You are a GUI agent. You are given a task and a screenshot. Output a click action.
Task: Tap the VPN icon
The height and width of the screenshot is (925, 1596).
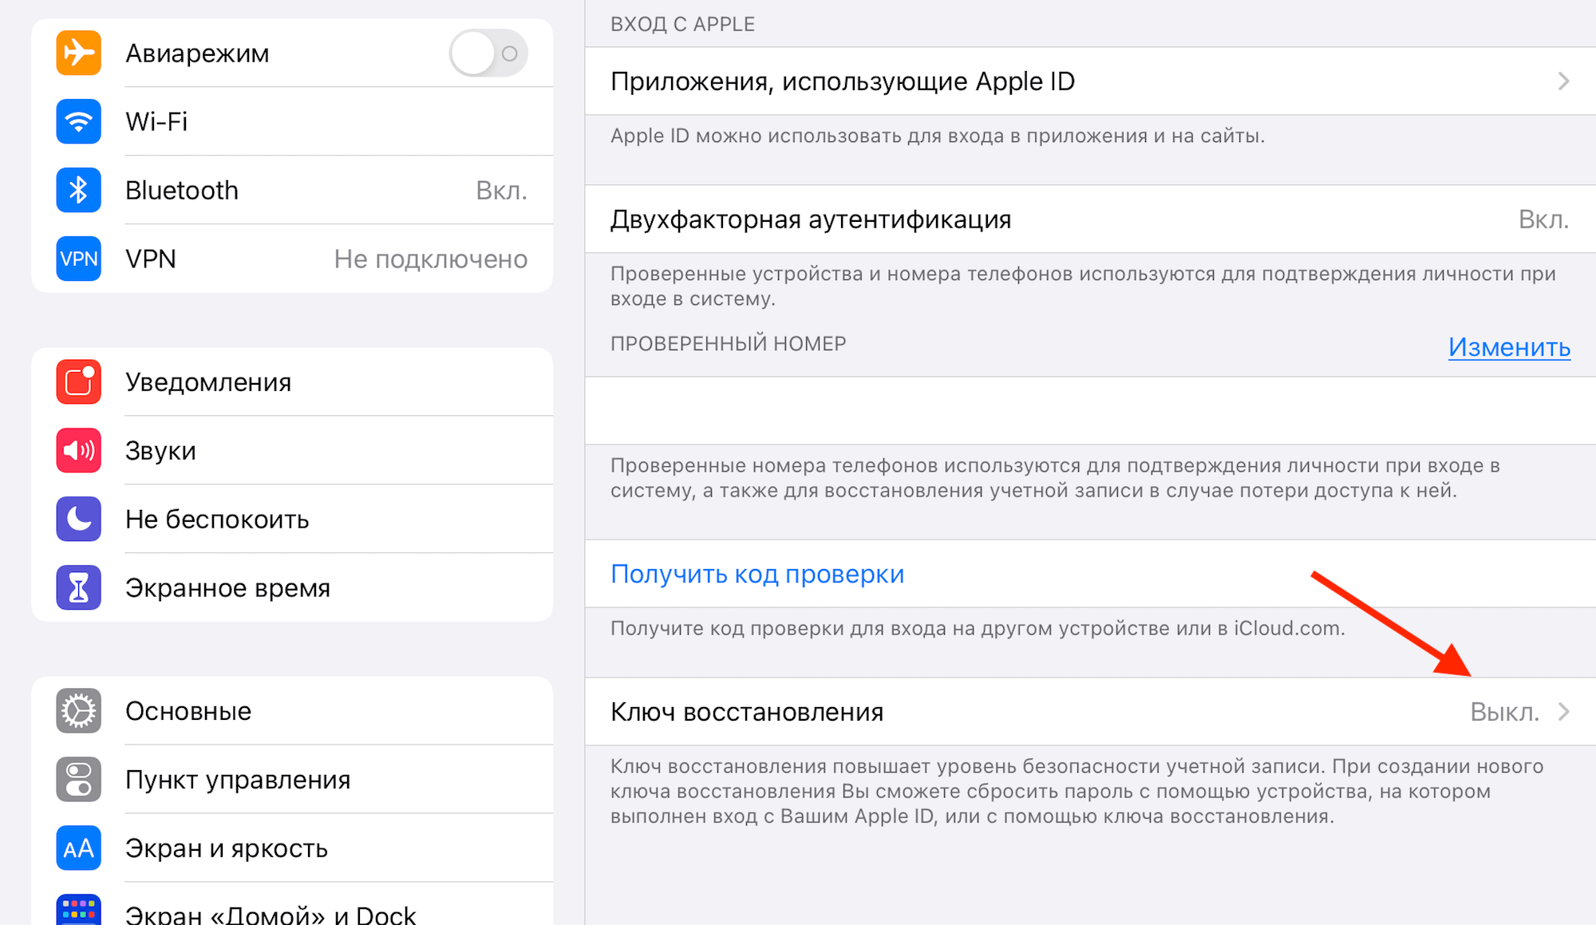[78, 259]
